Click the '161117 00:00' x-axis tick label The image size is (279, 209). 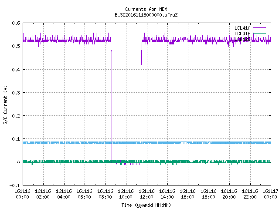pos(270,194)
